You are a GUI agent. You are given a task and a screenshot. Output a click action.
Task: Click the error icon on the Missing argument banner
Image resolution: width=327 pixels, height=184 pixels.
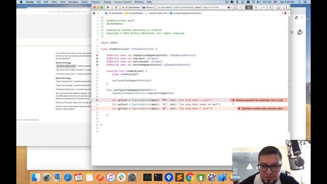[x=233, y=100]
